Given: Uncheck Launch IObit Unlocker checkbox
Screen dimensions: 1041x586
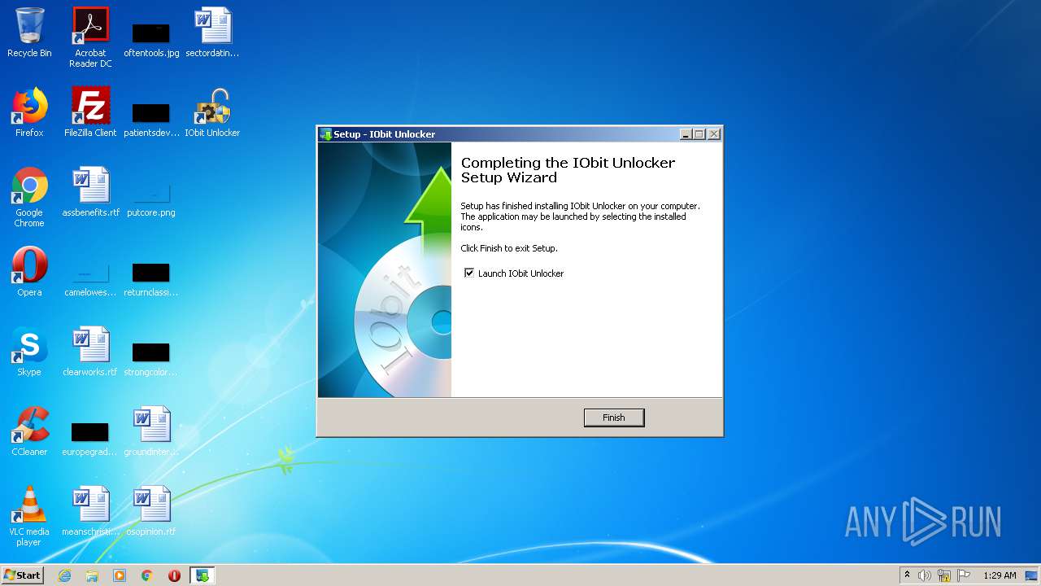Looking at the screenshot, I should (469, 273).
